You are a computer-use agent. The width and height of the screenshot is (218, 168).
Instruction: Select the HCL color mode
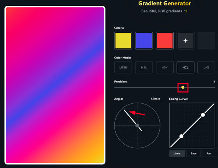click(x=185, y=67)
